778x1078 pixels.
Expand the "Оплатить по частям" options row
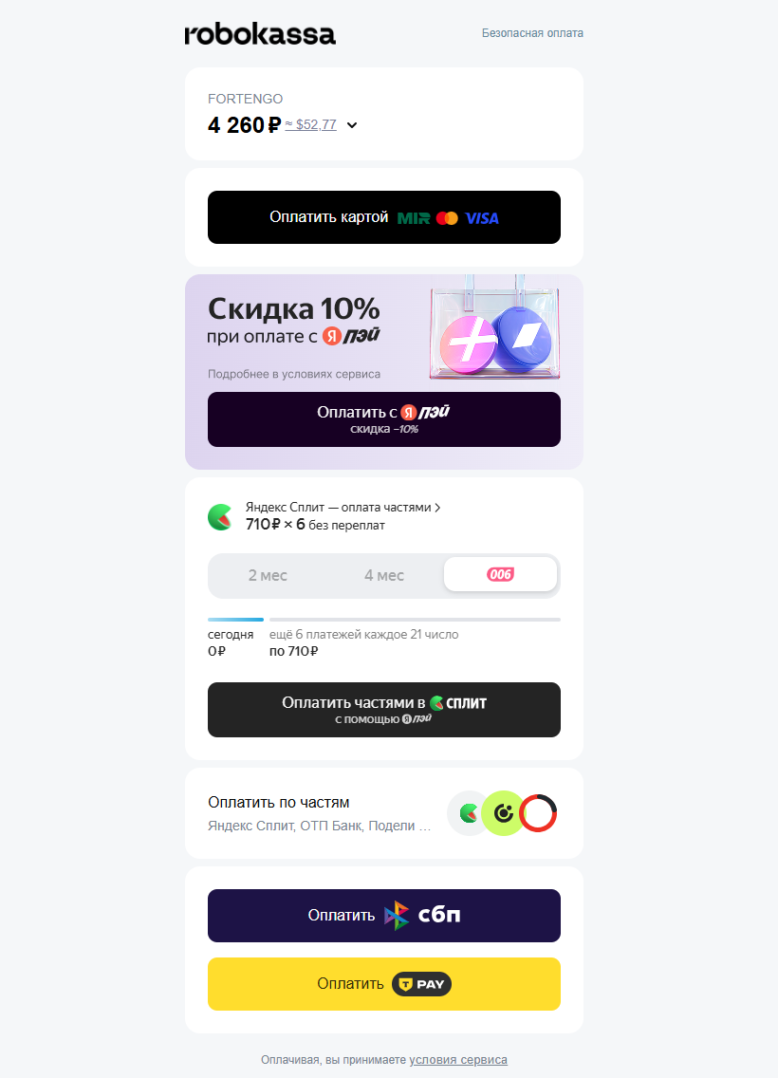tap(384, 813)
